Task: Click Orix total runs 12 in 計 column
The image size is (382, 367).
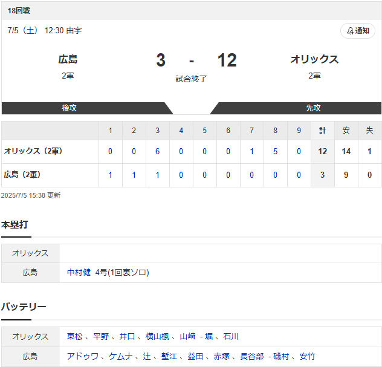Action: [322, 151]
